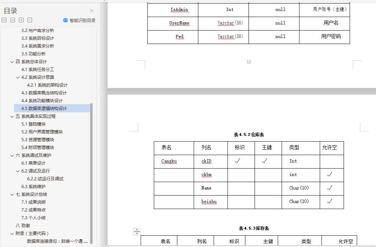Select 四 系统总体设计 in outline

[31, 62]
